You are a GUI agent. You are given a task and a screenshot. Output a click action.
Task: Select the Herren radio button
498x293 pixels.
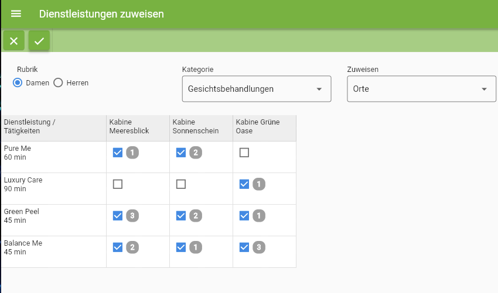coord(58,83)
